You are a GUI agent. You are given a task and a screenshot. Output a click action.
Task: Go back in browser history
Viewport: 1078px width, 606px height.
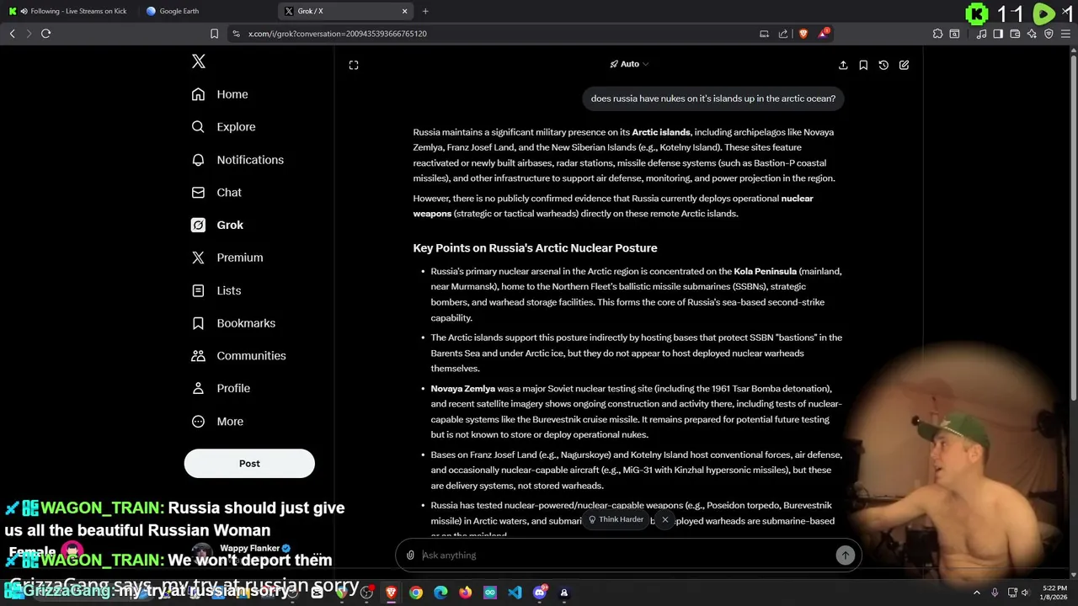(12, 34)
